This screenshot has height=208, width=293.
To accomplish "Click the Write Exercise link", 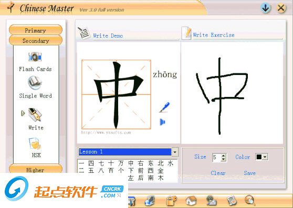I will pos(214,35).
